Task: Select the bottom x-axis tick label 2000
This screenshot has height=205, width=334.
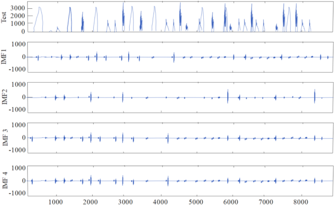Action: (91, 202)
